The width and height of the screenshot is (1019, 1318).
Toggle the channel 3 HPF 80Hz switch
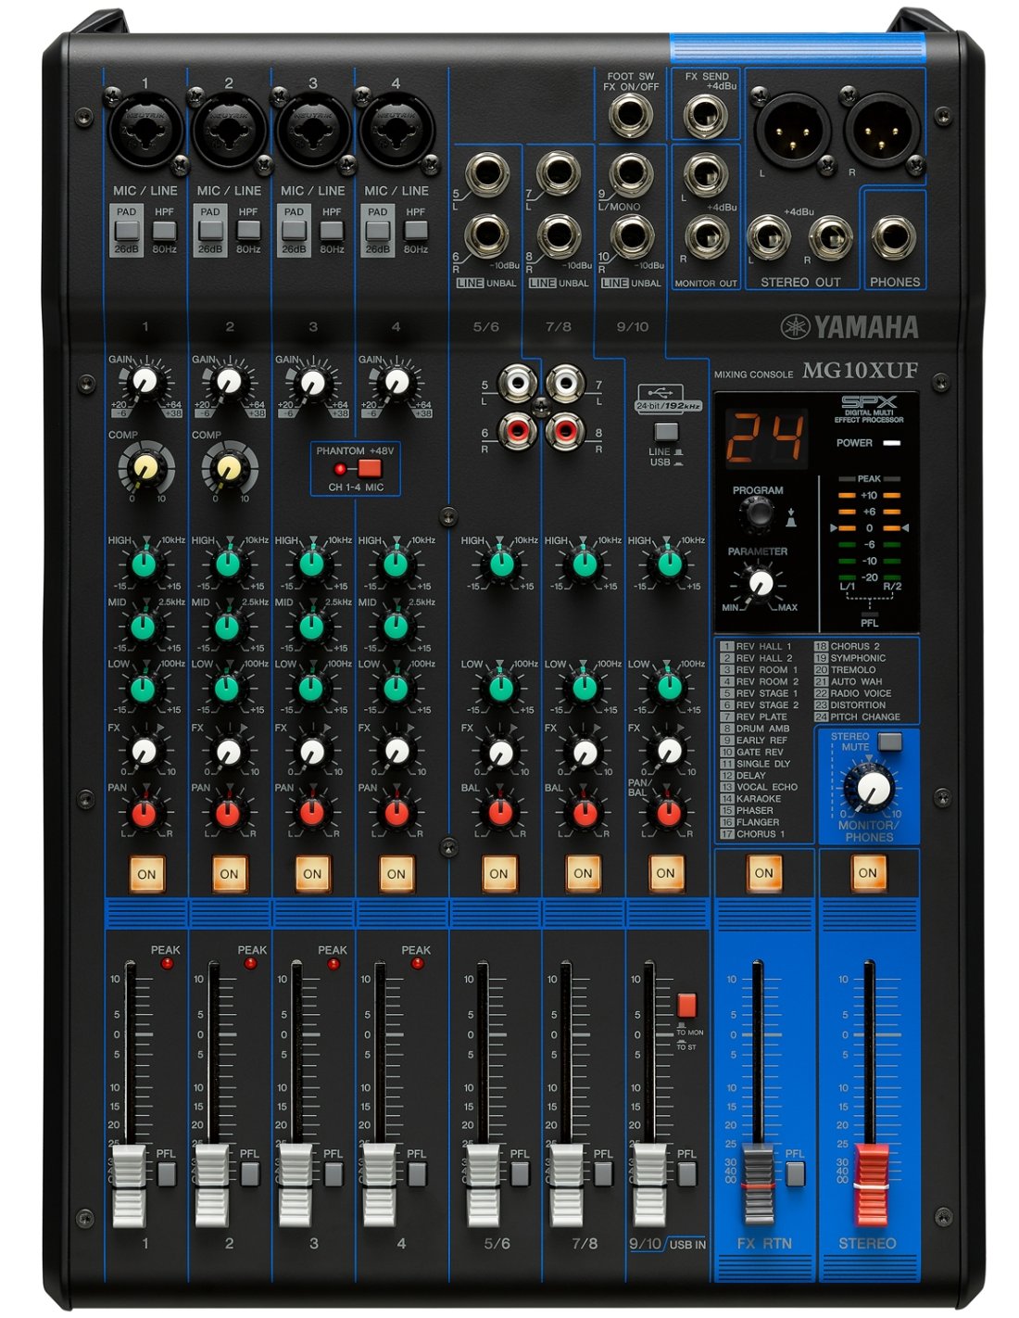click(x=332, y=231)
